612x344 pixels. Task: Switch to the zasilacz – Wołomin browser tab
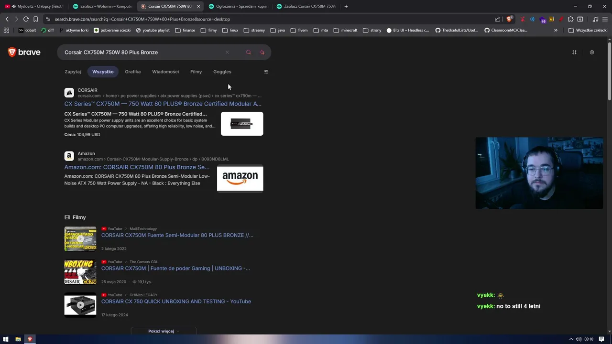tap(102, 6)
